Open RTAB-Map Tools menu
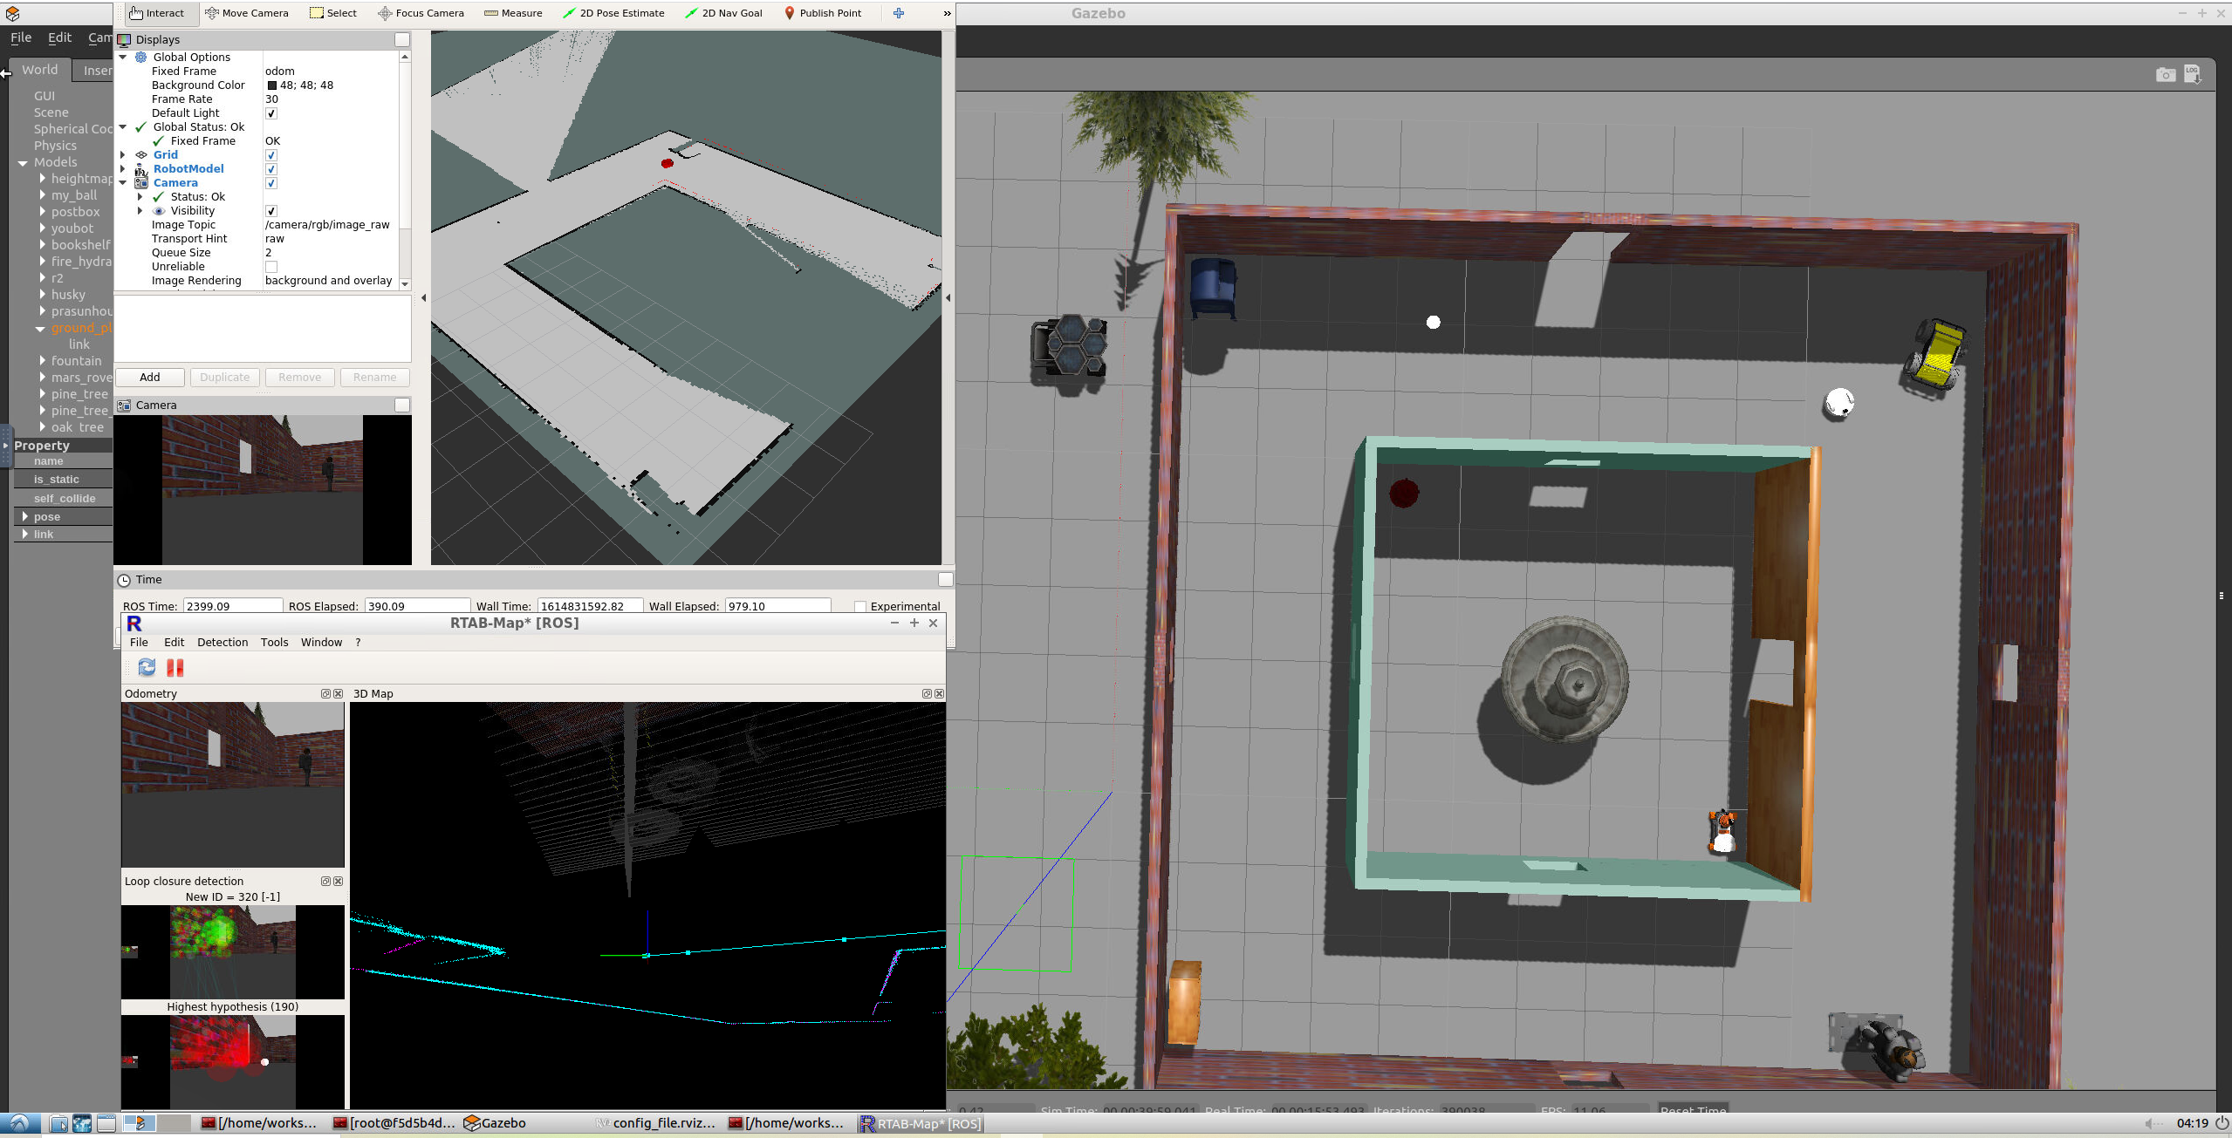This screenshot has height=1138, width=2232. coord(274,643)
